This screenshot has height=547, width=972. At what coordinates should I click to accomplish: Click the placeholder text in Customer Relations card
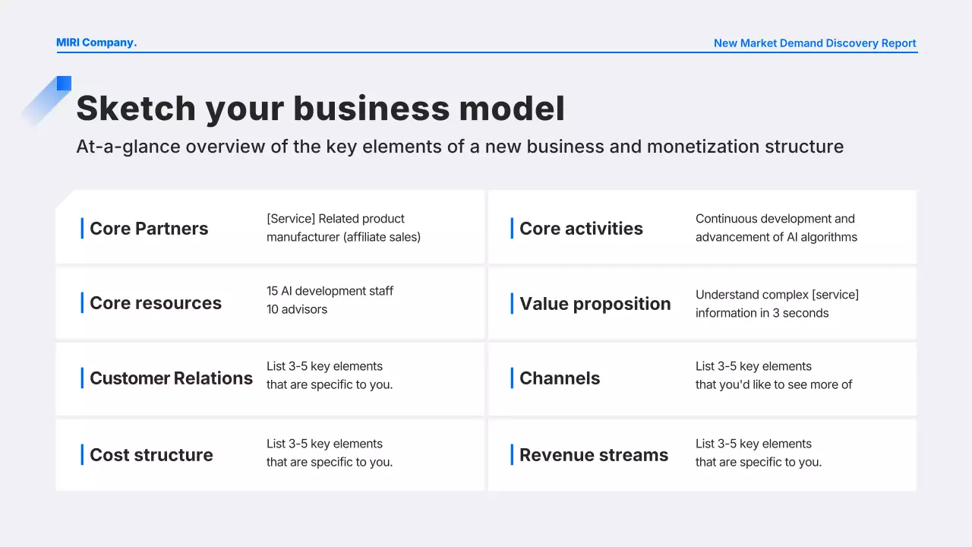pyautogui.click(x=330, y=375)
